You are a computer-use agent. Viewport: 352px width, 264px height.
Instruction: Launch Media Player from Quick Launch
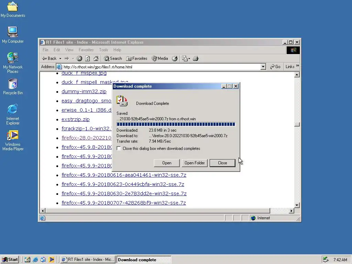[51, 260]
